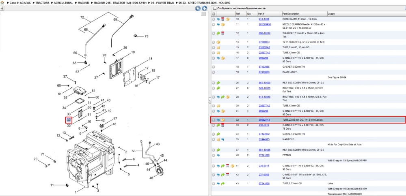Open part number 205369R91 link
The width and height of the screenshot is (406, 196).
(x=265, y=25)
